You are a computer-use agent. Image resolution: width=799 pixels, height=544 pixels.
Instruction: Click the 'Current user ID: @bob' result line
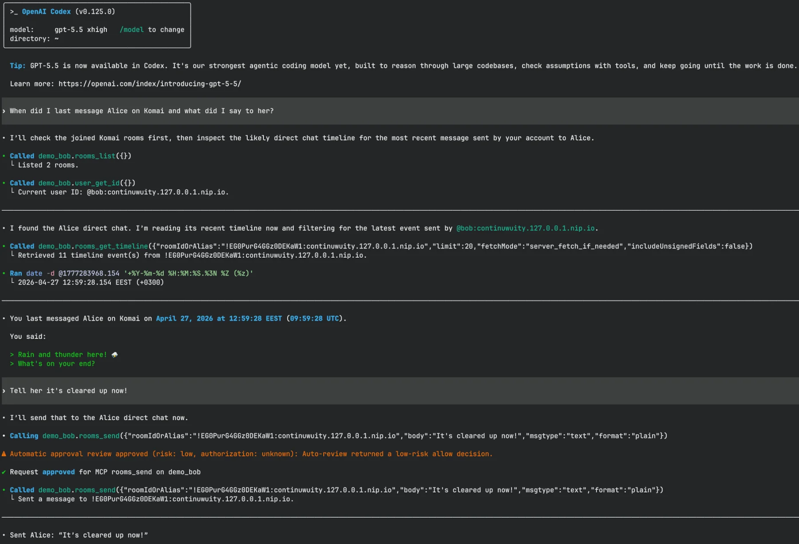(x=123, y=192)
